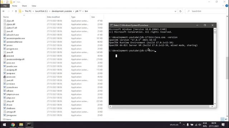Click the javac.exe application icon
229x128 pixels.
[x=5, y=63]
